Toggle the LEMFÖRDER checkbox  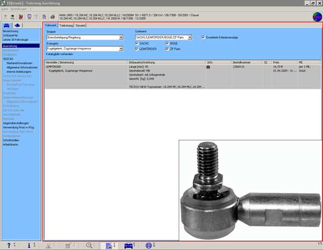click(137, 48)
